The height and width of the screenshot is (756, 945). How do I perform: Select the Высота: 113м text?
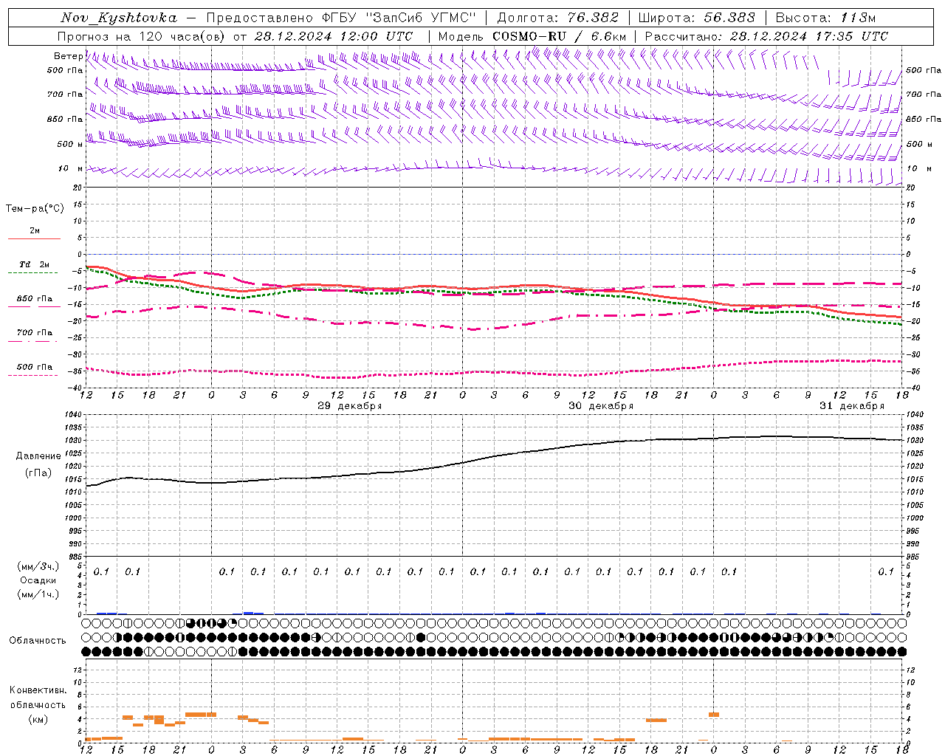[825, 18]
